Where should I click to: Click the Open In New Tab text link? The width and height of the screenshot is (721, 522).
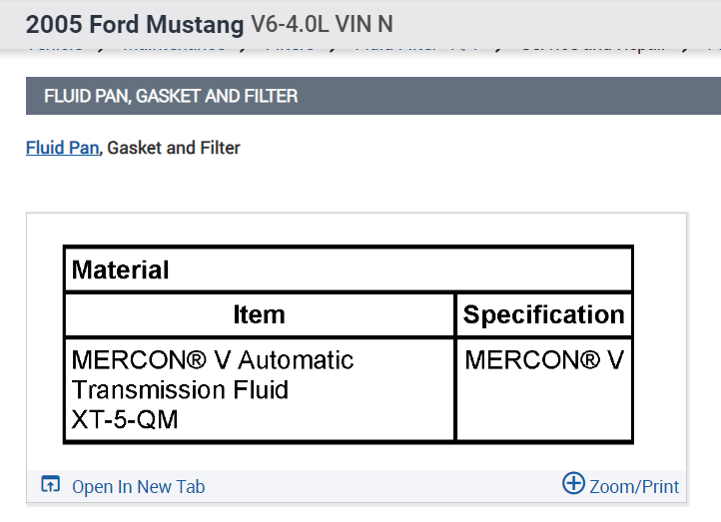click(138, 487)
